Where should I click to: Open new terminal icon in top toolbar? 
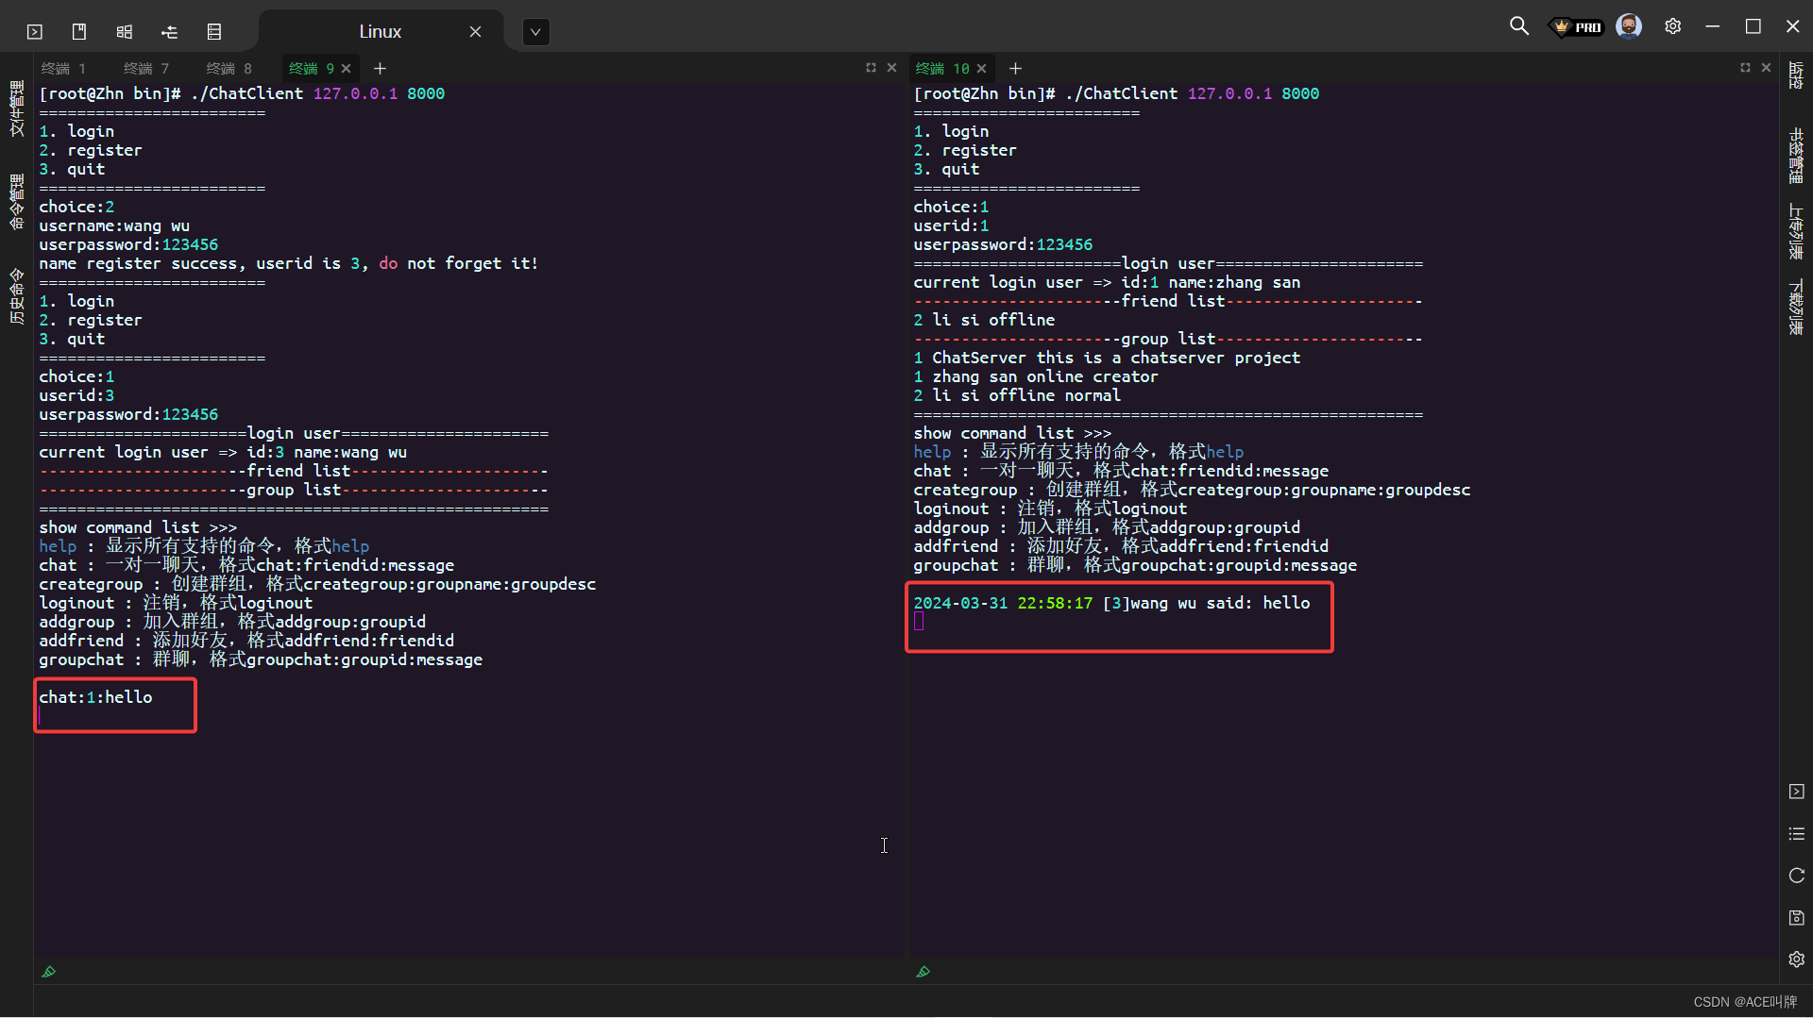point(35,32)
